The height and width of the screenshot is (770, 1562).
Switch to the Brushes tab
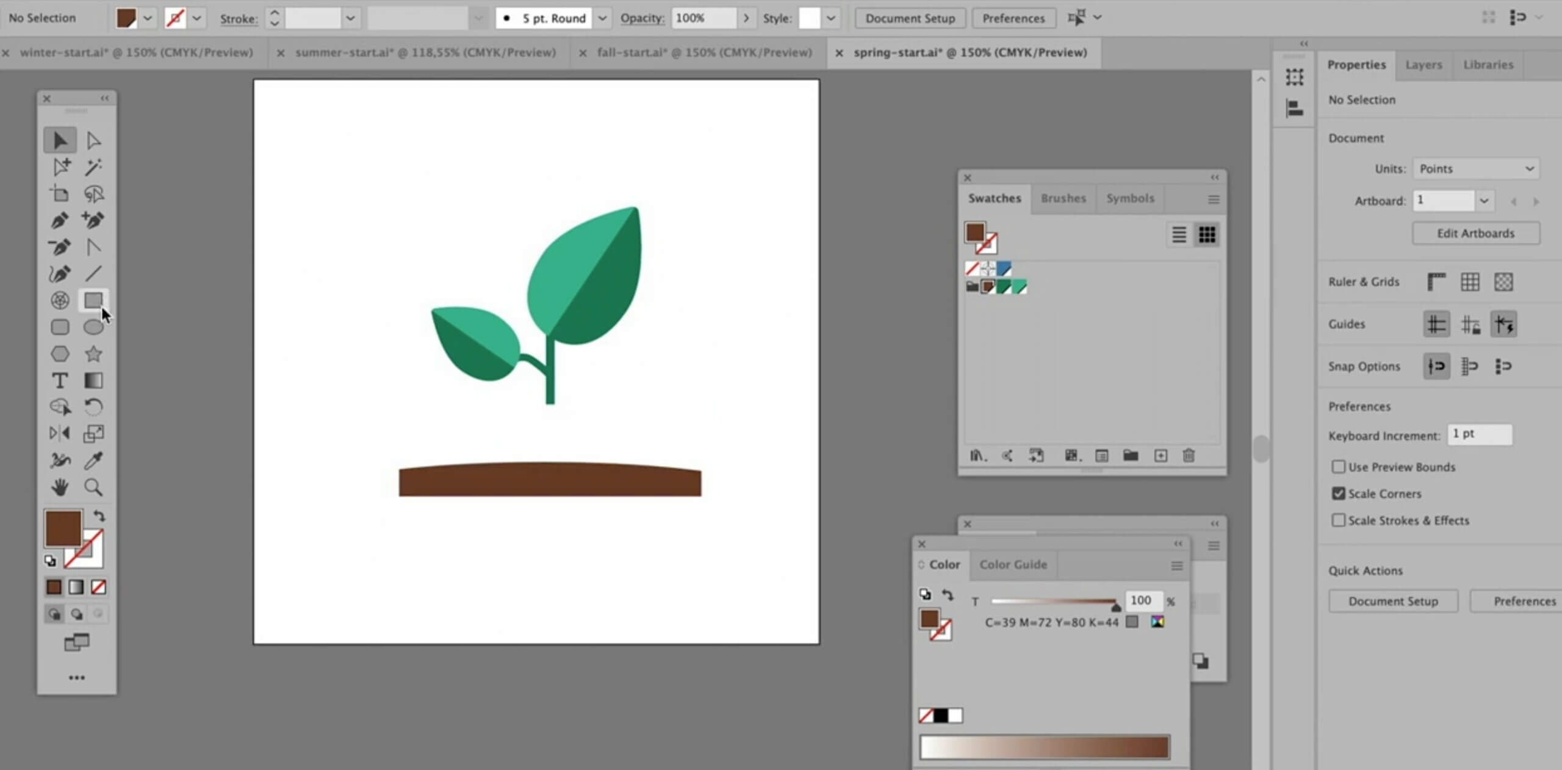click(x=1063, y=198)
